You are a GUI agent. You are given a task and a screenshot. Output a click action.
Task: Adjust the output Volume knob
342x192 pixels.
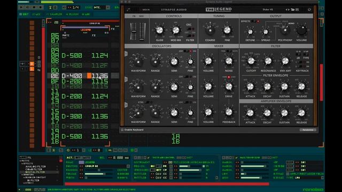coord(301,30)
